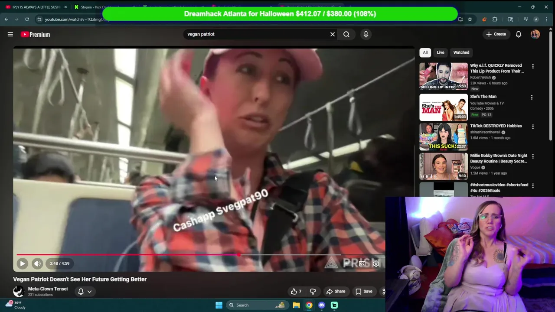This screenshot has height=312, width=555.
Task: Open the Meta-Clown Tensei channel name link
Action: point(48,289)
